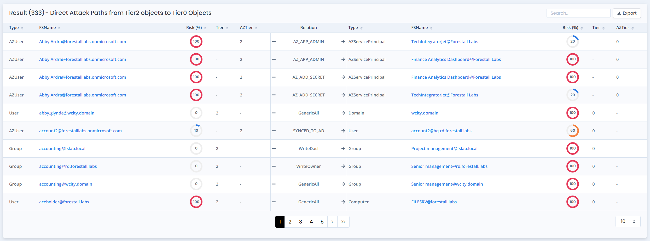
Task: Click the wcity.domain target link
Action: pos(425,113)
